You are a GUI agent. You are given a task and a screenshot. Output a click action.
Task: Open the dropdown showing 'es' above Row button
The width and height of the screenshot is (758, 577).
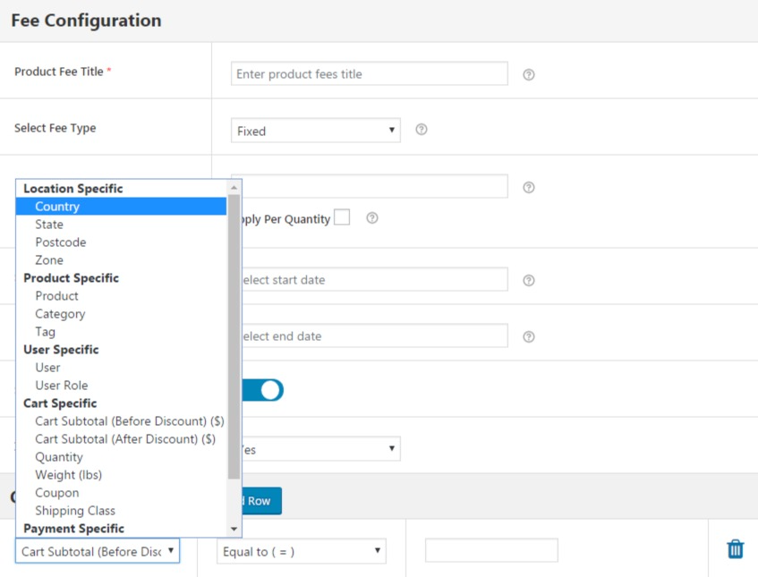(x=320, y=449)
